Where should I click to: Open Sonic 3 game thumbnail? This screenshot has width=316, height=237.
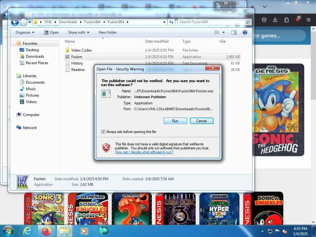[44, 209]
